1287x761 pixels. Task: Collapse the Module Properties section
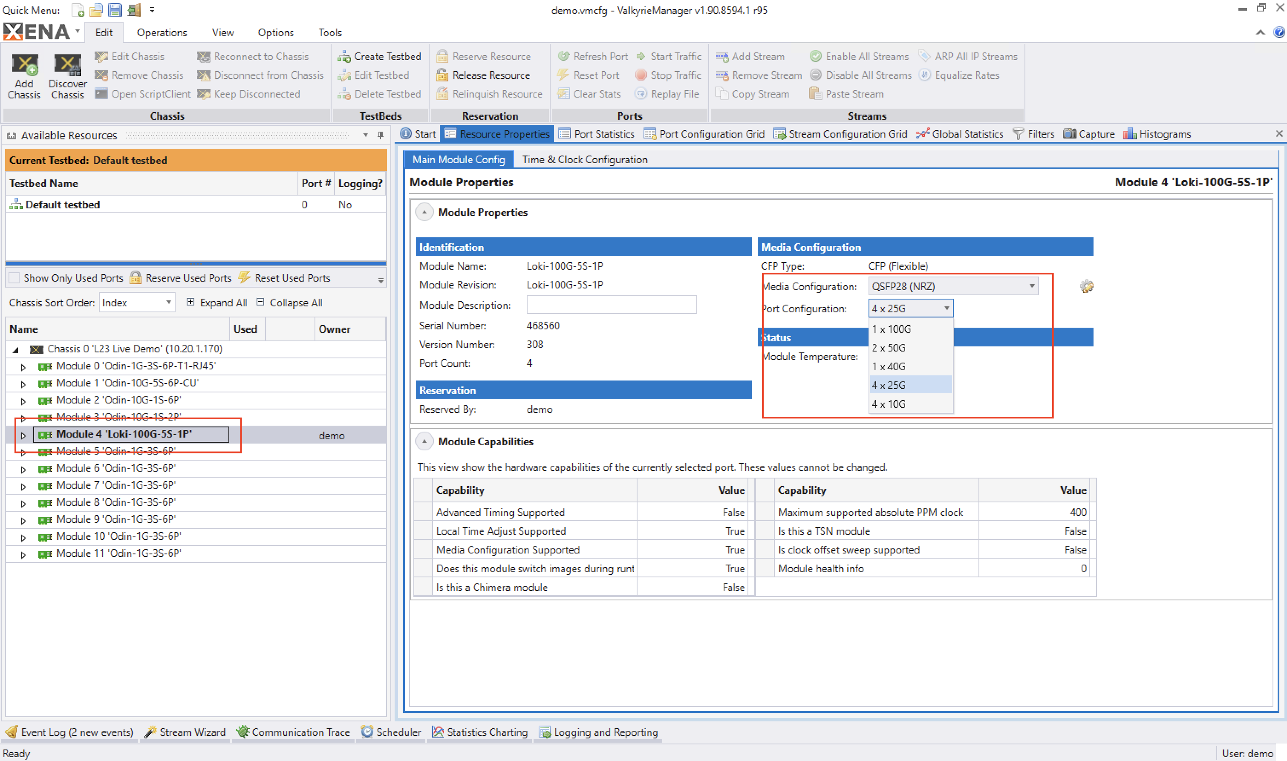click(424, 212)
